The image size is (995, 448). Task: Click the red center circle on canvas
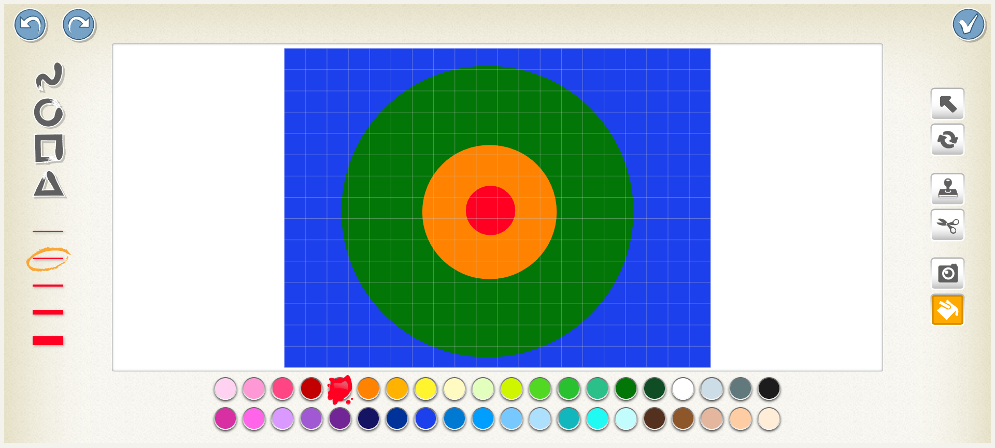pos(490,211)
